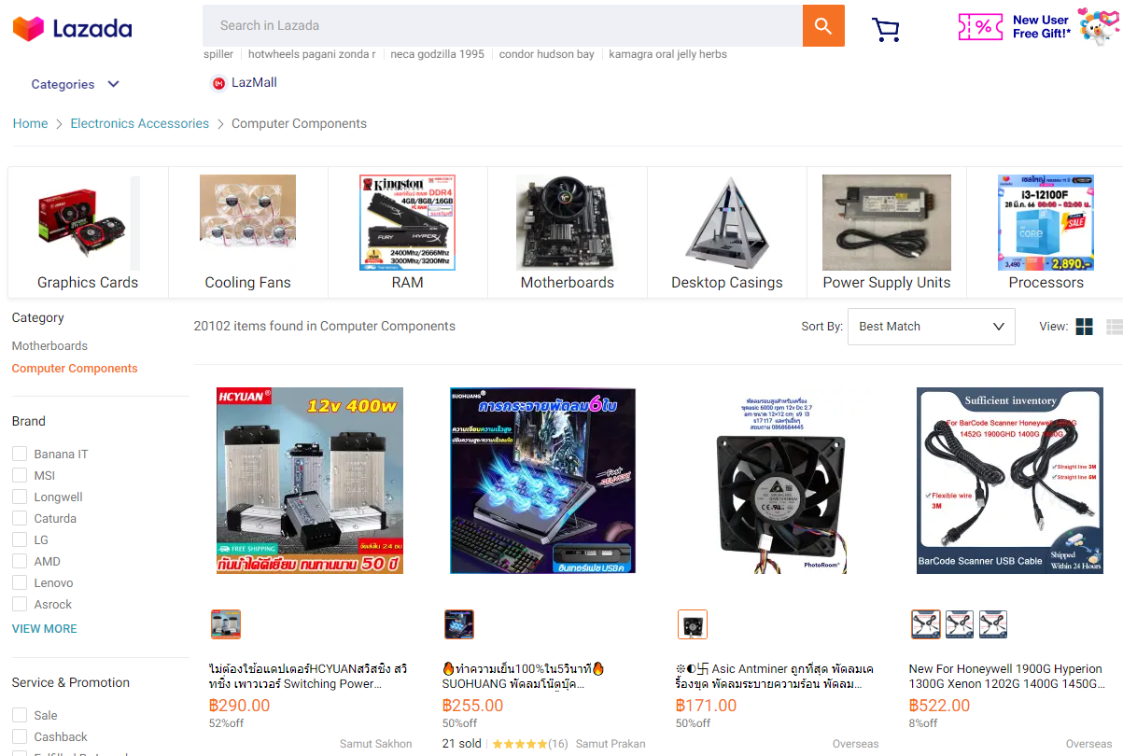Expand the Categories menu chevron
The width and height of the screenshot is (1123, 756).
point(113,84)
